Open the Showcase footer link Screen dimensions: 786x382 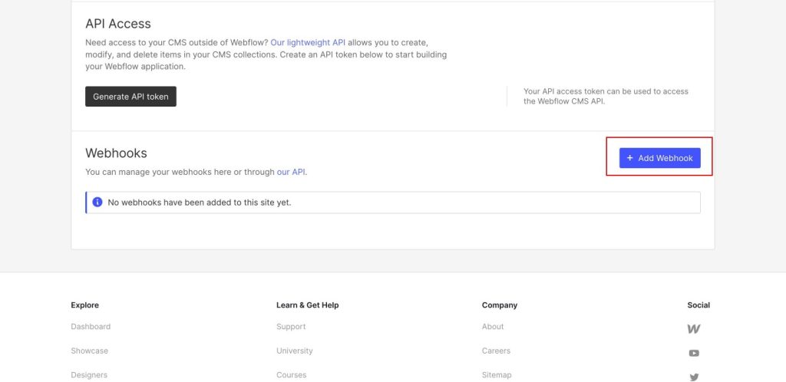(89, 351)
